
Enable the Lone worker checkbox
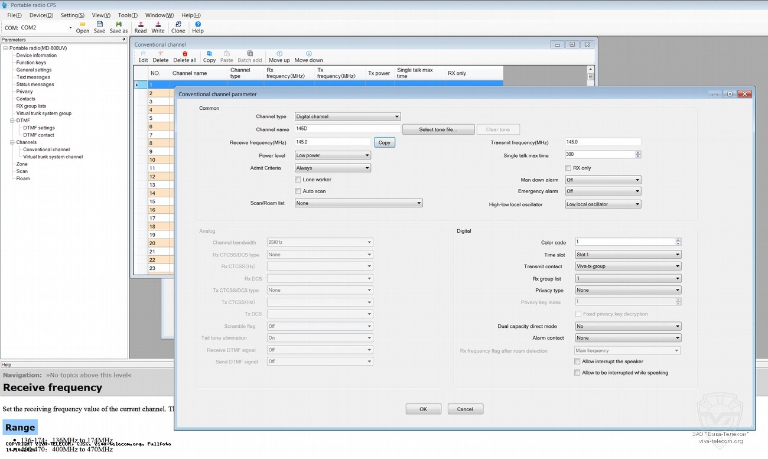(x=298, y=180)
